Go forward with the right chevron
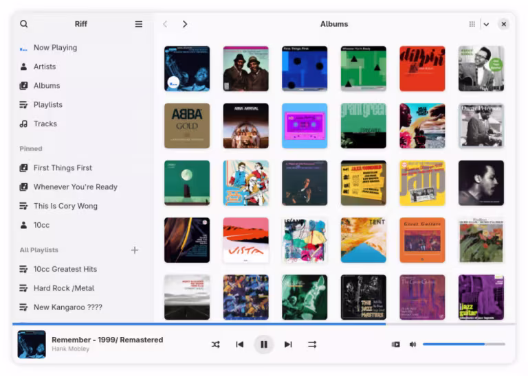The width and height of the screenshot is (528, 376). point(184,24)
